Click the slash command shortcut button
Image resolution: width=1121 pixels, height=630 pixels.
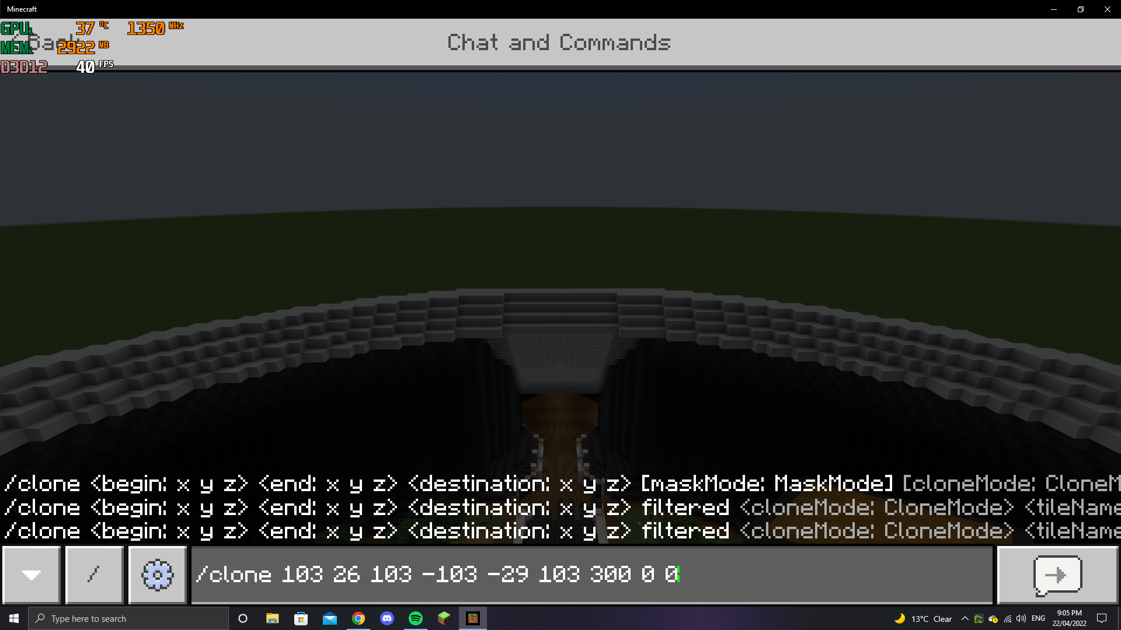94,575
